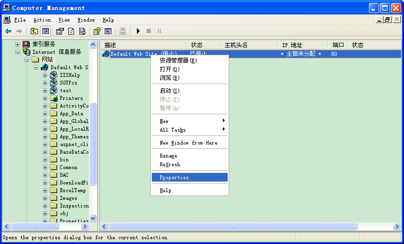Screen dimensions: 404x244
Task: Collapse the Default Web S node
Action: 36,68
